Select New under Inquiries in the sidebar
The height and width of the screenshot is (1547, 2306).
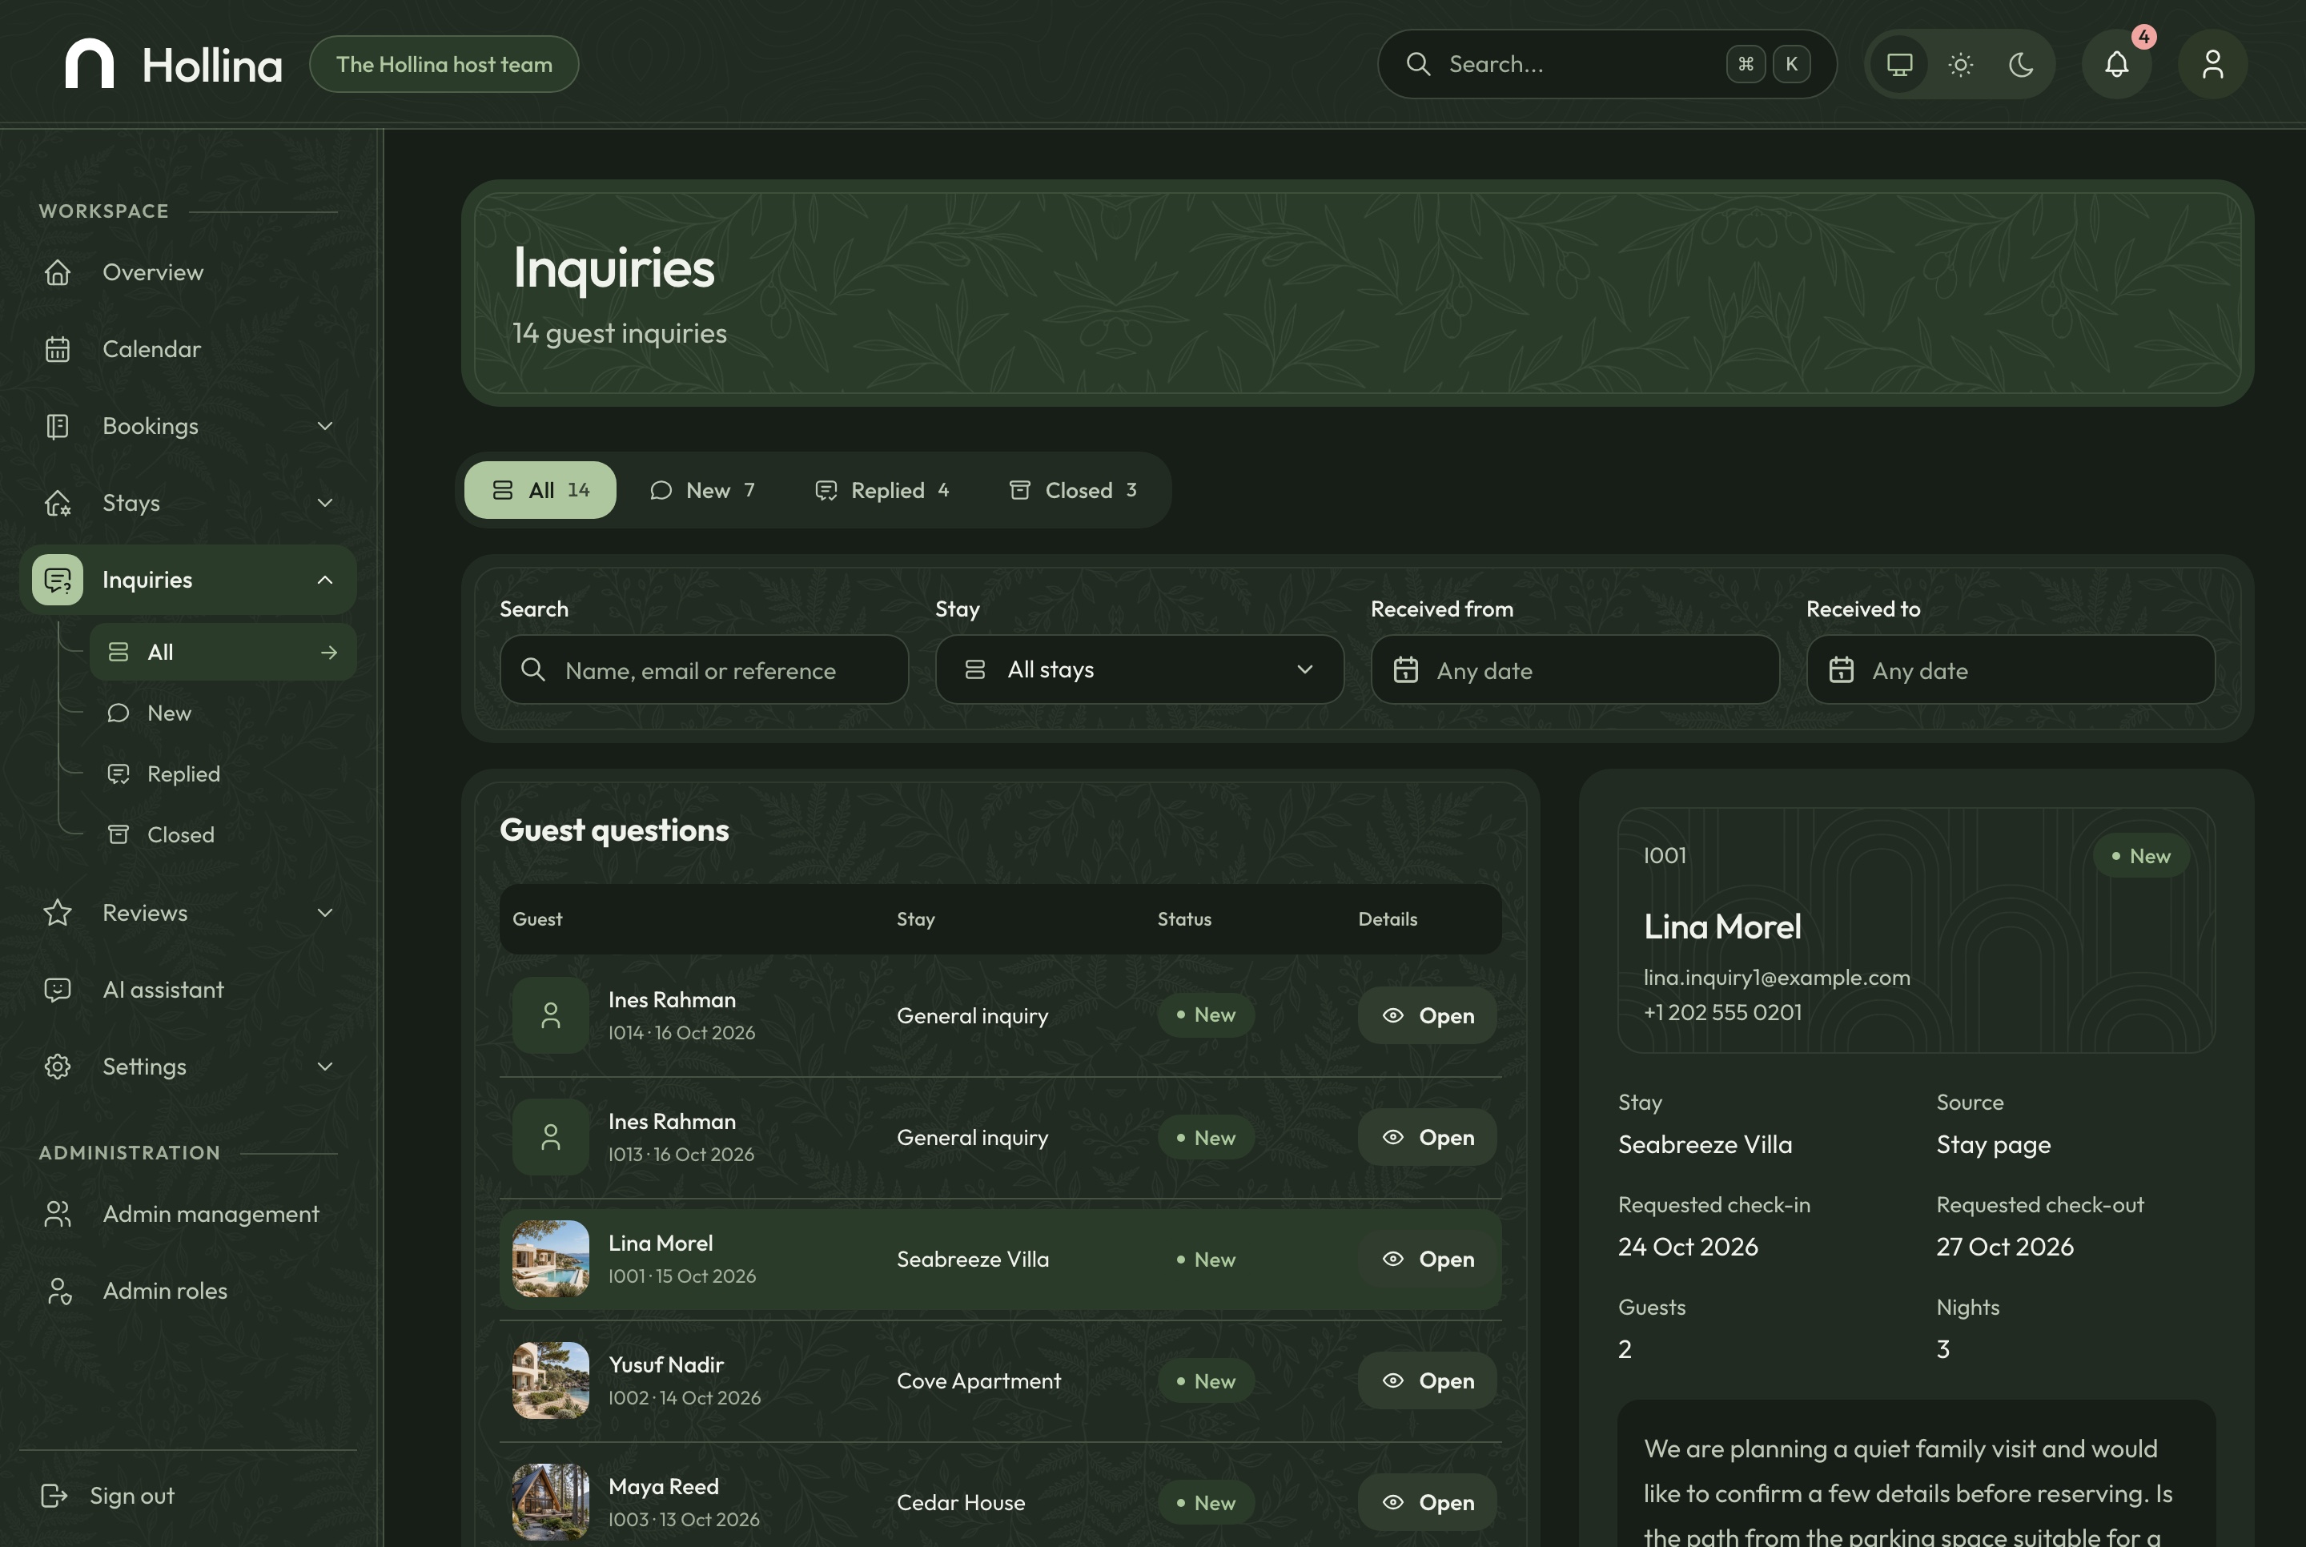point(223,713)
